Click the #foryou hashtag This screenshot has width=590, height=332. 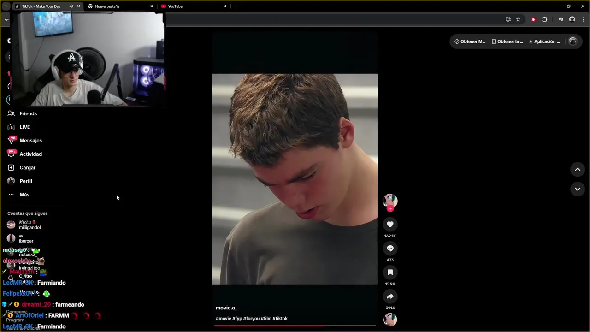251,319
